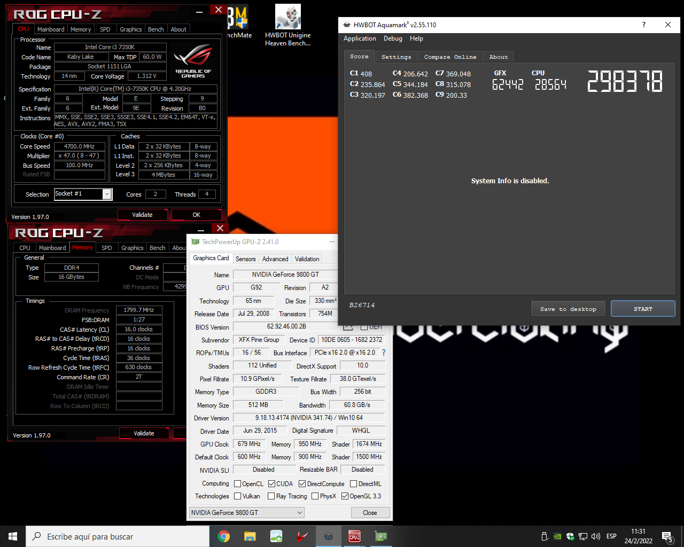Toggle the PhysX checkbox
684x547 pixels.
(315, 496)
